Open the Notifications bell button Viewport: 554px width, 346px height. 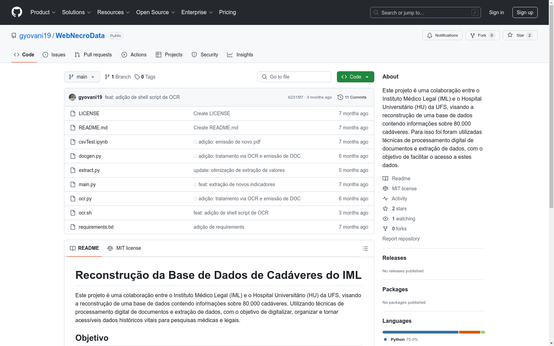[x=442, y=35]
